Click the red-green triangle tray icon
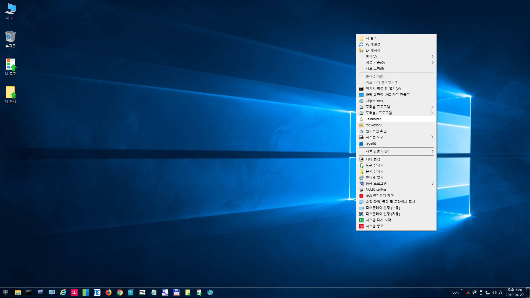530x298 pixels. tap(468, 292)
